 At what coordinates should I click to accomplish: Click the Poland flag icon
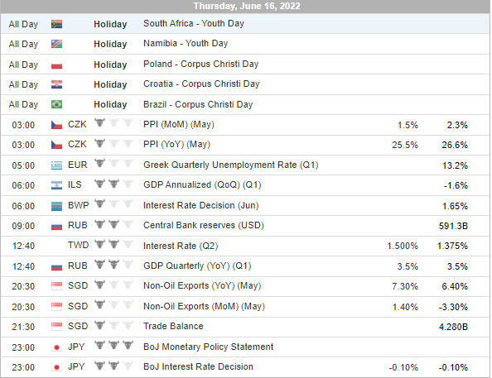click(x=56, y=65)
